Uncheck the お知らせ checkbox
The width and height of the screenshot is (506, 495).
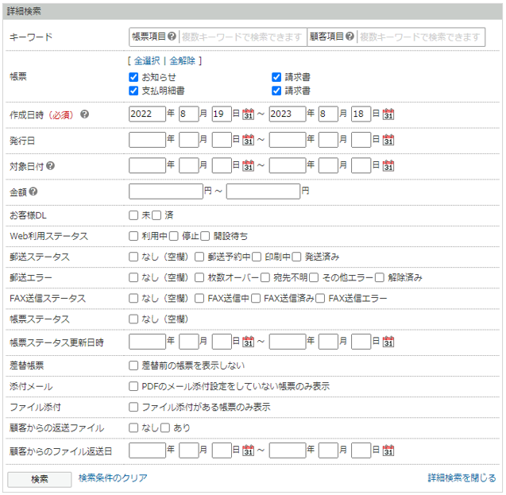[133, 77]
